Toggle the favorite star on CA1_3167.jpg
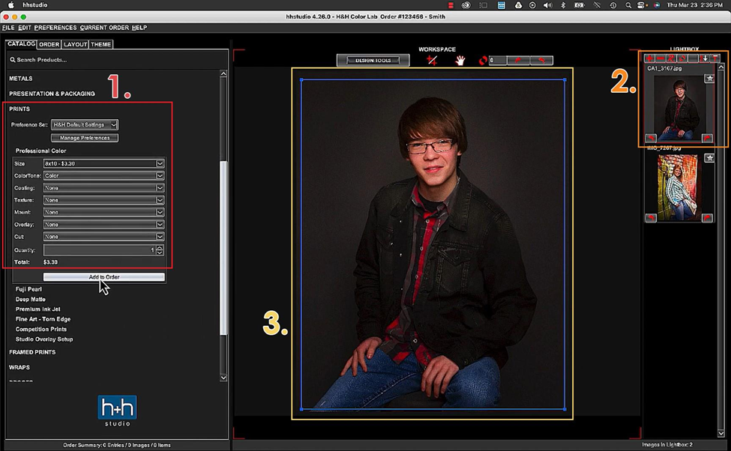731x451 pixels. point(709,78)
